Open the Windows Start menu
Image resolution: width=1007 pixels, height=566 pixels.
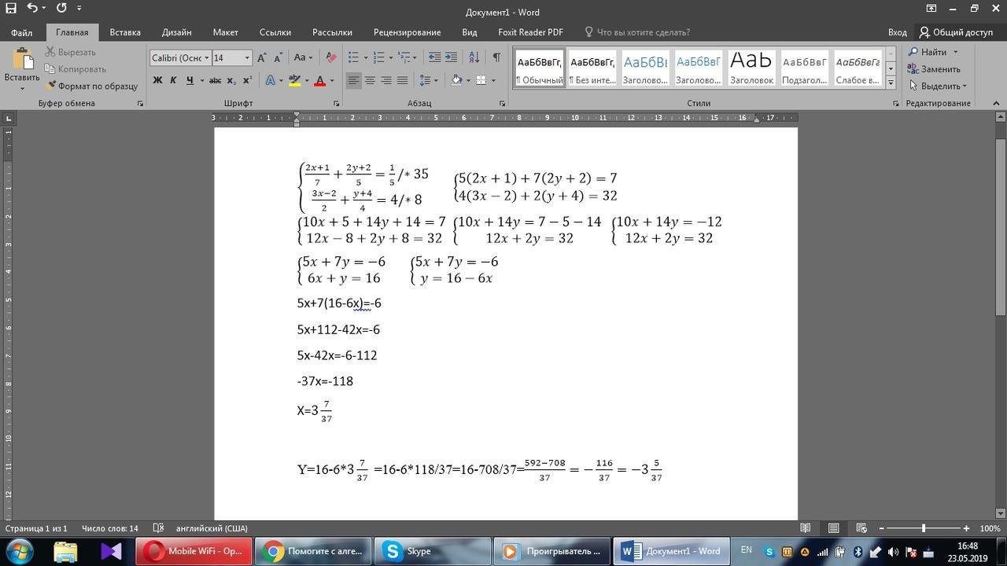[x=19, y=551]
